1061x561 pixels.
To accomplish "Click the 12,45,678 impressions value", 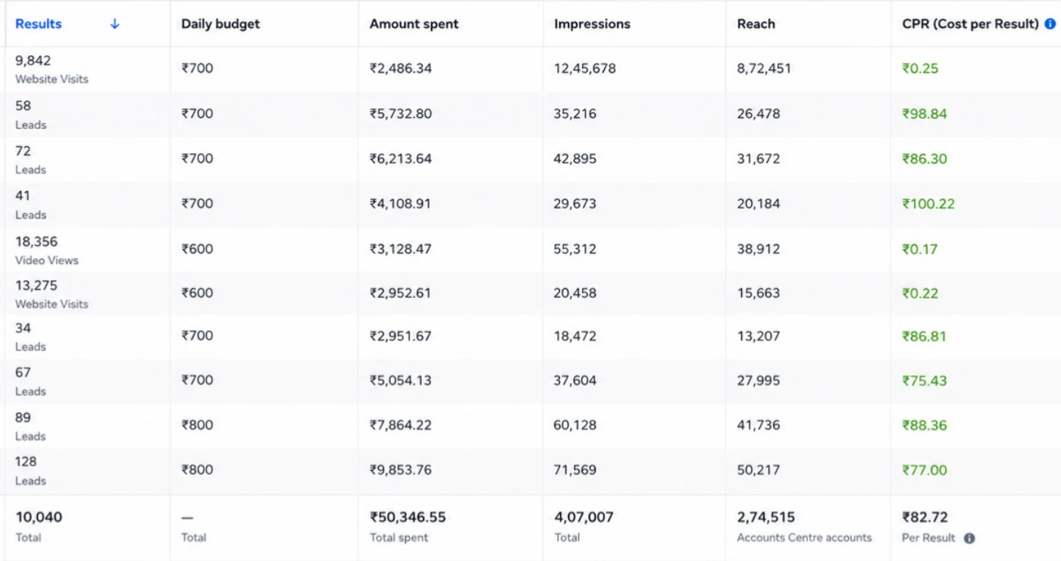I will (x=584, y=68).
